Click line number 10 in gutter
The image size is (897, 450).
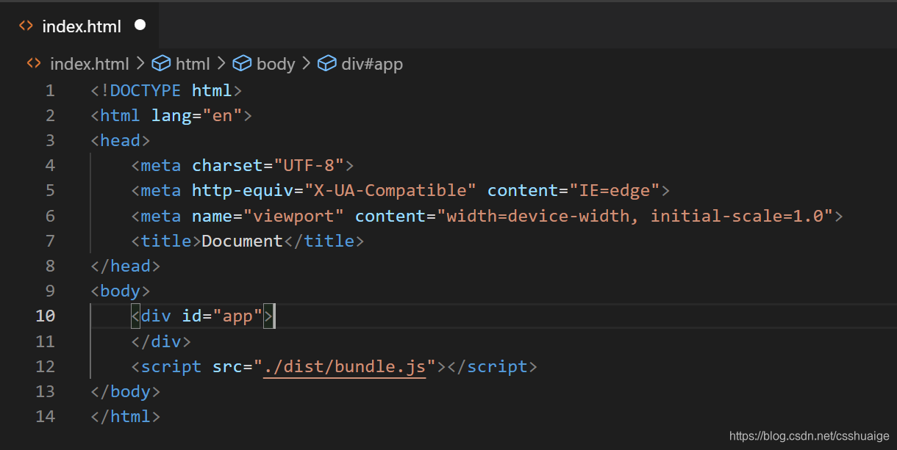click(46, 316)
